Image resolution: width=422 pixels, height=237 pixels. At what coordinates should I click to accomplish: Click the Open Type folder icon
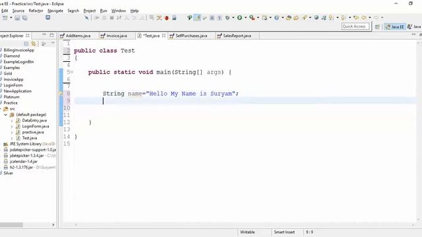pos(289,18)
